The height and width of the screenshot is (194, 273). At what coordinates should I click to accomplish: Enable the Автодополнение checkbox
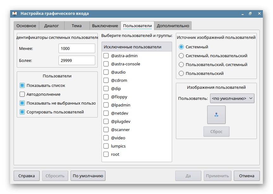pyautogui.click(x=22, y=94)
